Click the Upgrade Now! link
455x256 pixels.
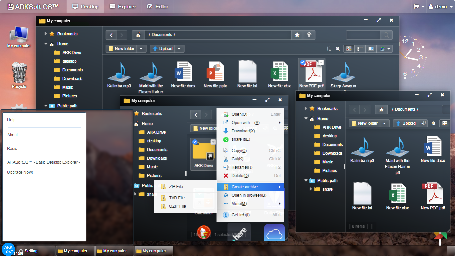(20, 172)
